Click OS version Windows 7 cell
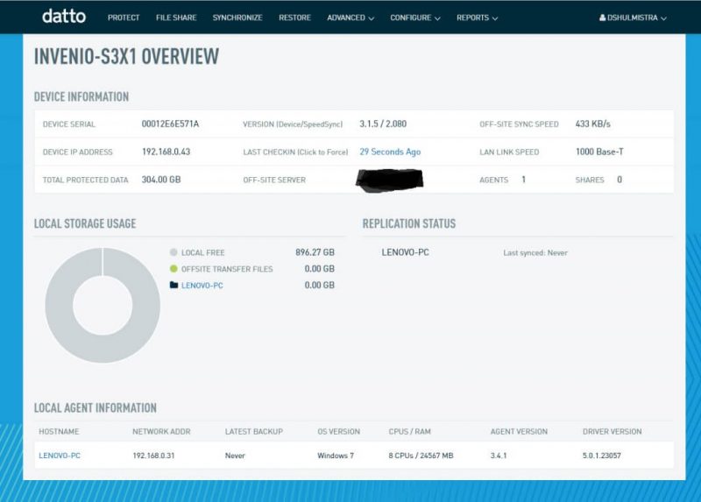 (x=336, y=455)
